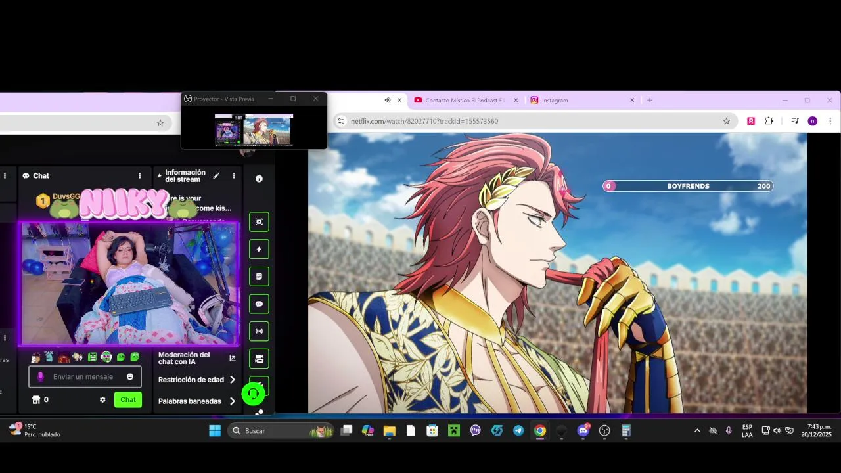
Task: Open the ESP LAA language switcher
Action: (x=747, y=431)
